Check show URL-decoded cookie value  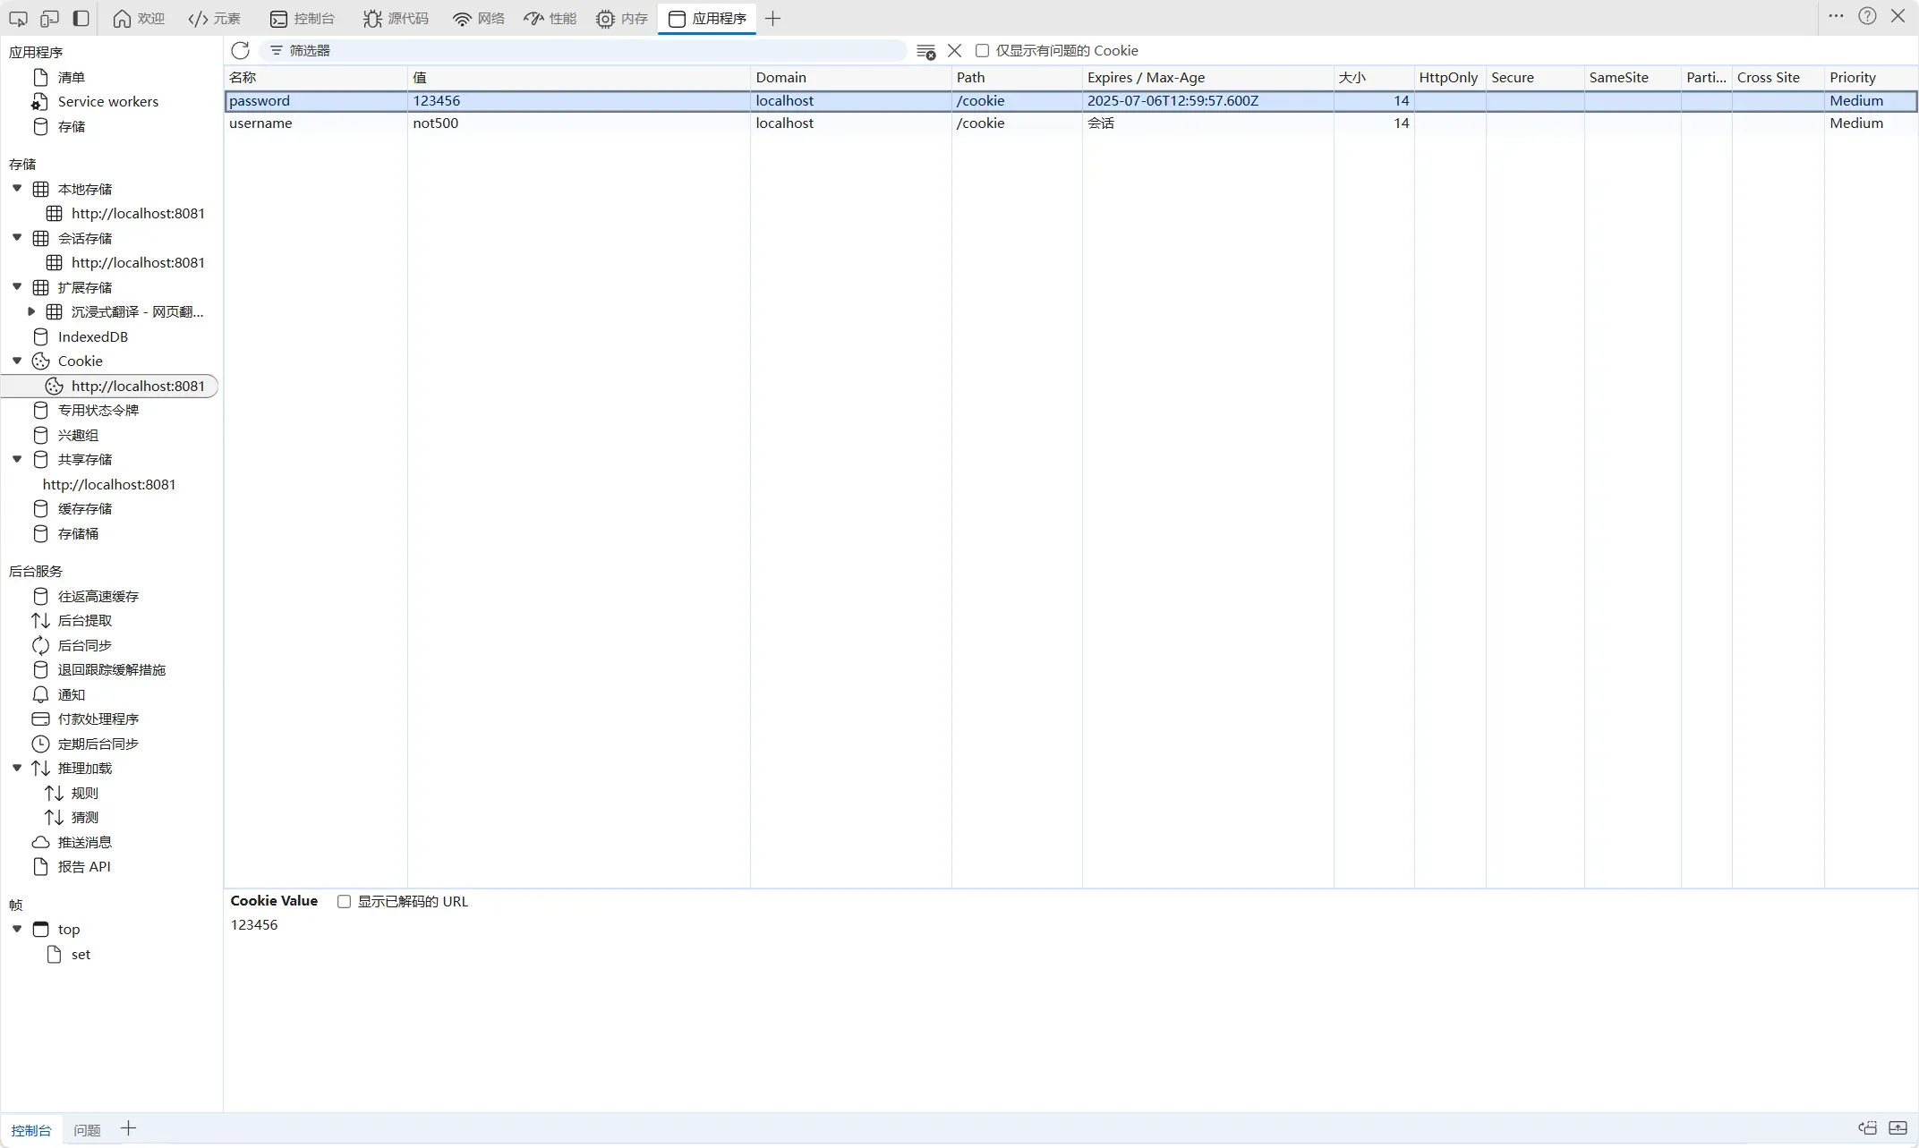point(344,902)
